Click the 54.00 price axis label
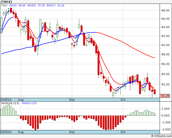 click(165, 74)
